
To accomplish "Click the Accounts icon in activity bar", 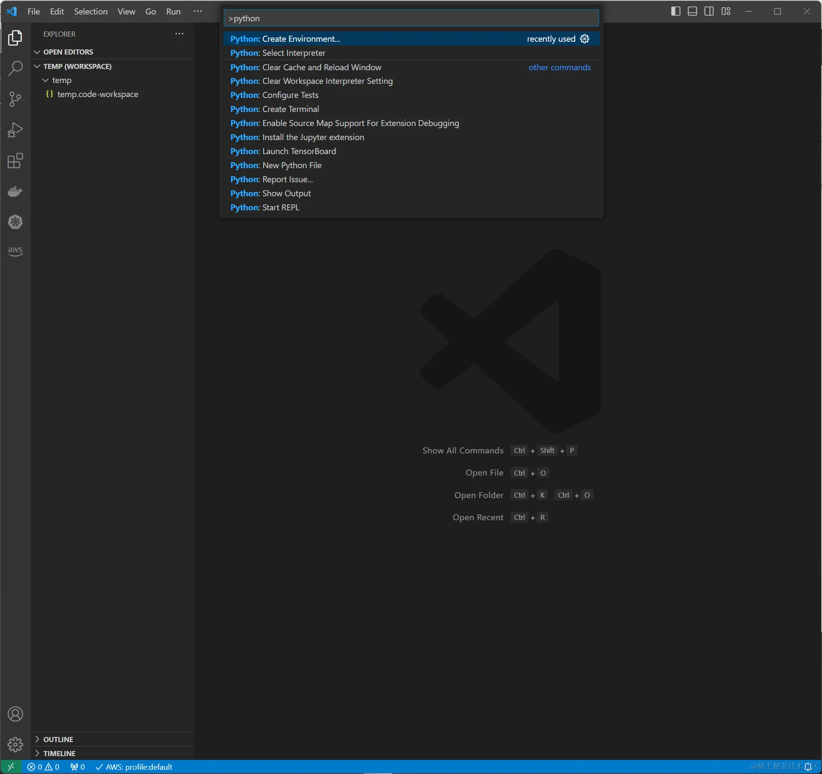I will point(15,714).
